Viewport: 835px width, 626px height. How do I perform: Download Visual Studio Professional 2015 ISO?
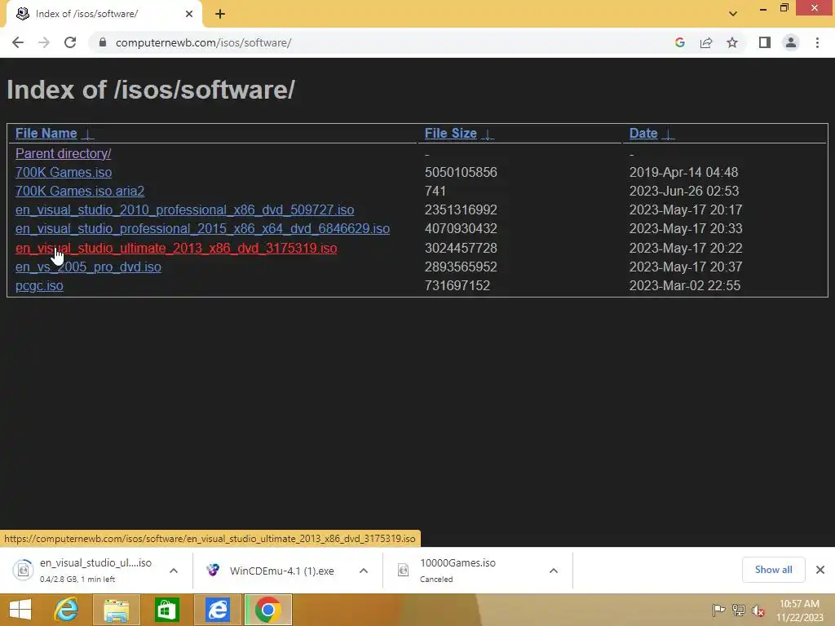pyautogui.click(x=202, y=228)
